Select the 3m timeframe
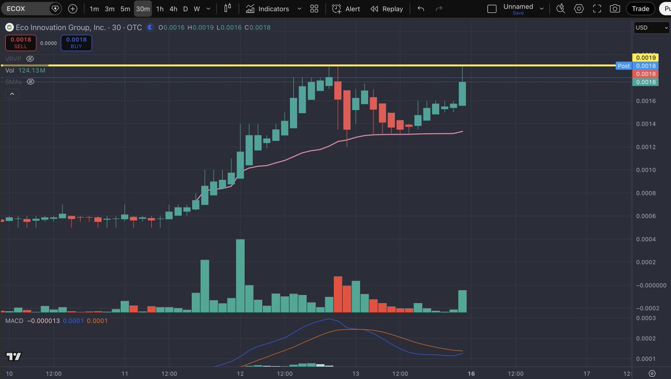The width and height of the screenshot is (671, 379). click(x=110, y=9)
